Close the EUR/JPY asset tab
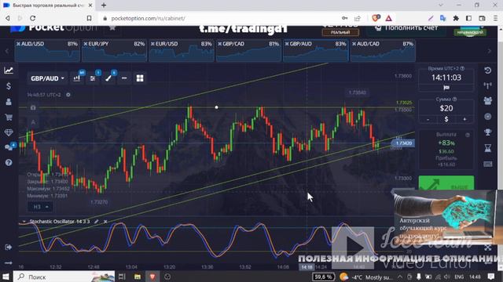Screen dimensions: 503x282 click(86, 44)
